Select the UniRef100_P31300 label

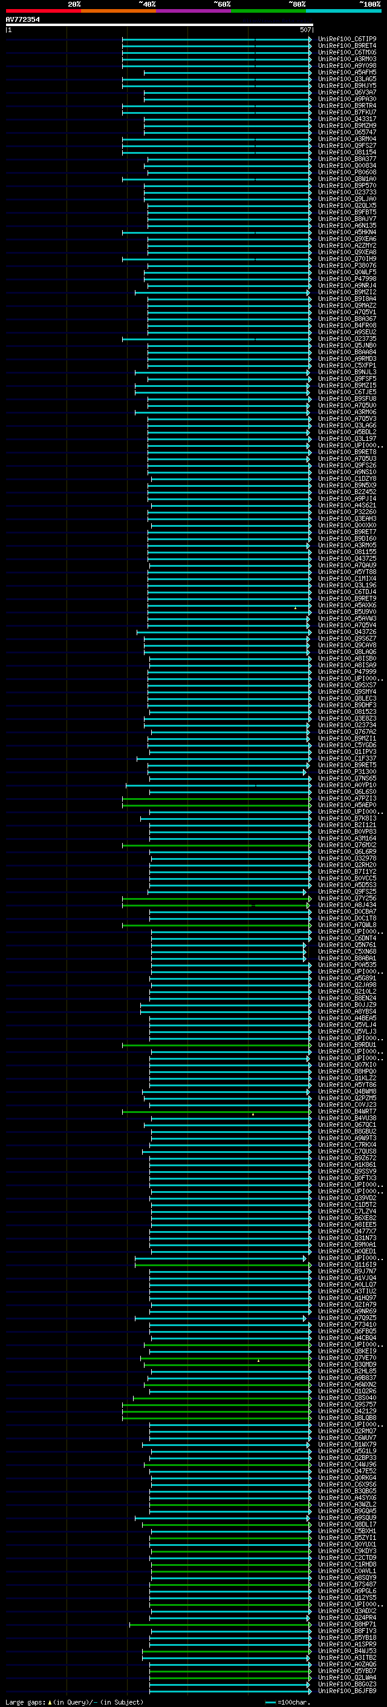(x=346, y=772)
